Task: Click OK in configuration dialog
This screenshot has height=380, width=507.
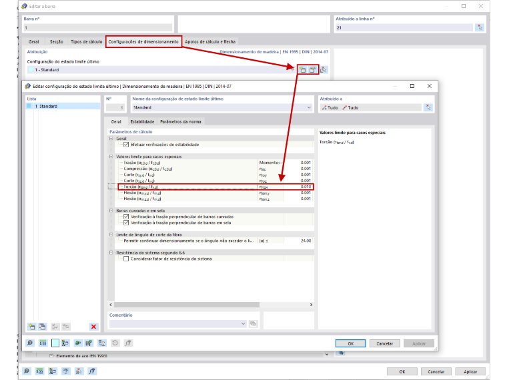Action: tap(350, 343)
